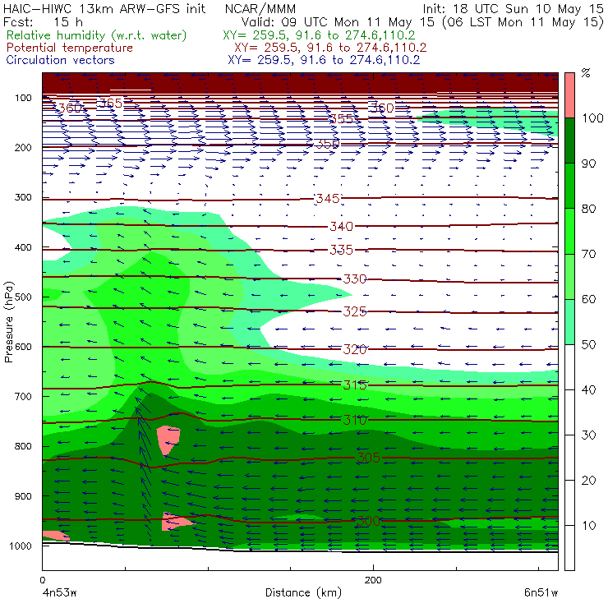Click the blue XY coordinates line
Image resolution: width=608 pixels, height=608 pixels.
click(x=324, y=60)
